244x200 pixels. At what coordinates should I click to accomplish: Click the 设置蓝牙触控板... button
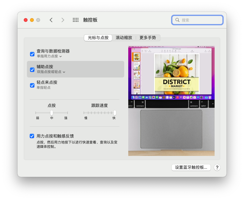pyautogui.click(x=191, y=167)
